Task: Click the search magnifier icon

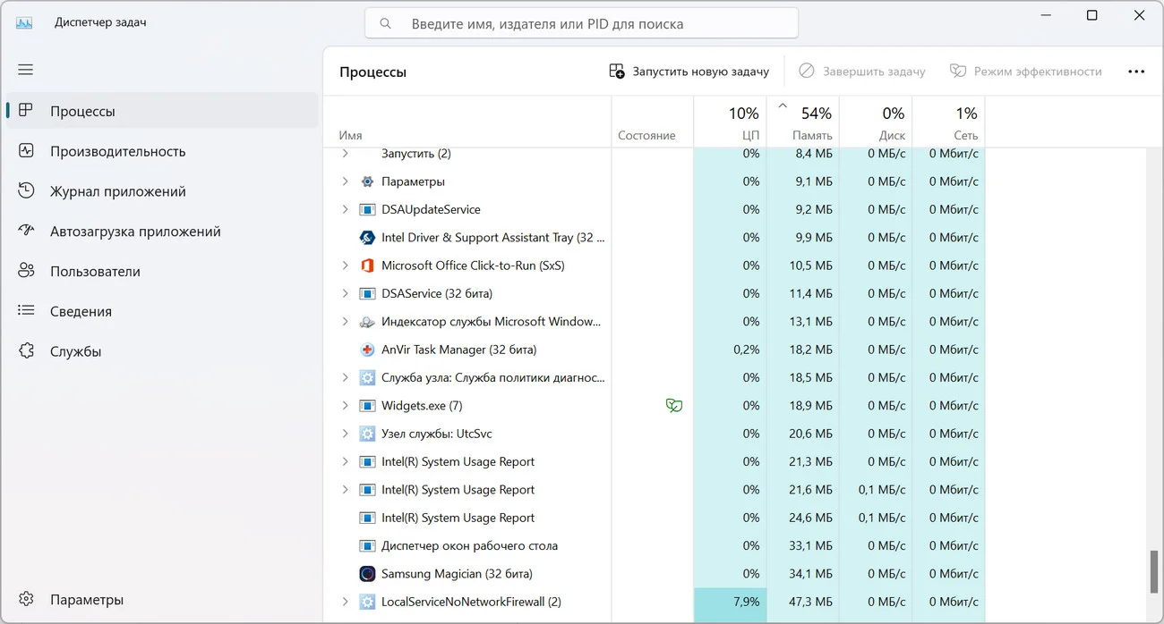Action: click(386, 24)
